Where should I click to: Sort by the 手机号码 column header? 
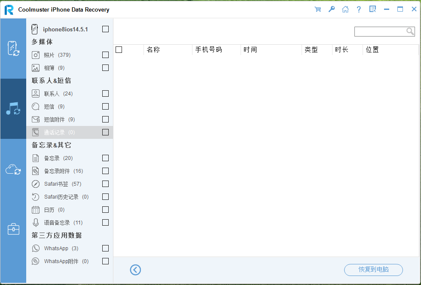[x=217, y=50]
